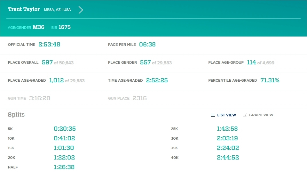Viewport: 307px width, 172px height.
Task: Click the overall place value 597
Action: (47, 62)
